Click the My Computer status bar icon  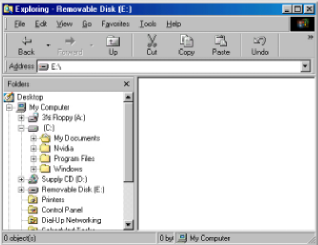182,238
